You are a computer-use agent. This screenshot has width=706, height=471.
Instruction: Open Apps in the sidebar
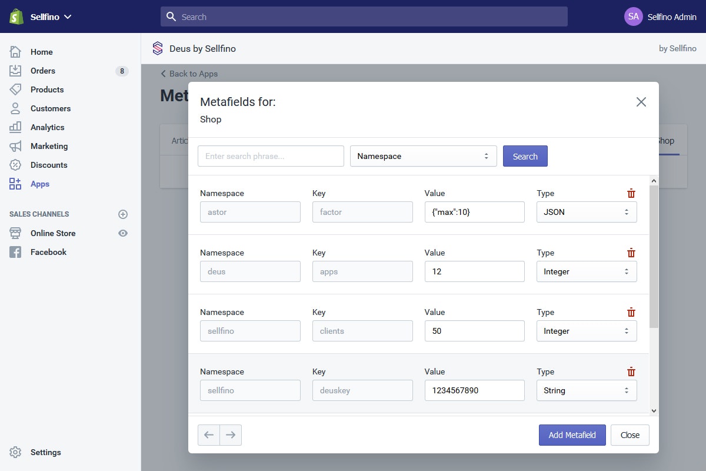click(40, 184)
